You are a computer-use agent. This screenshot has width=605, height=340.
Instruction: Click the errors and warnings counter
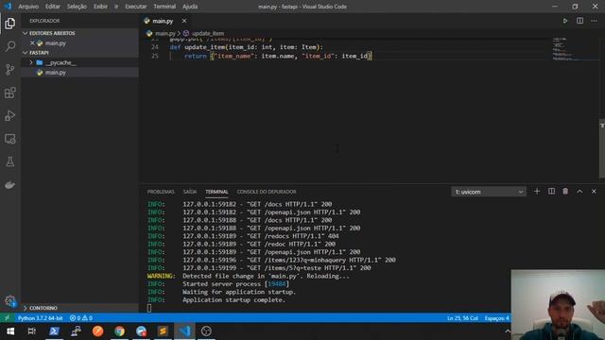(81, 318)
